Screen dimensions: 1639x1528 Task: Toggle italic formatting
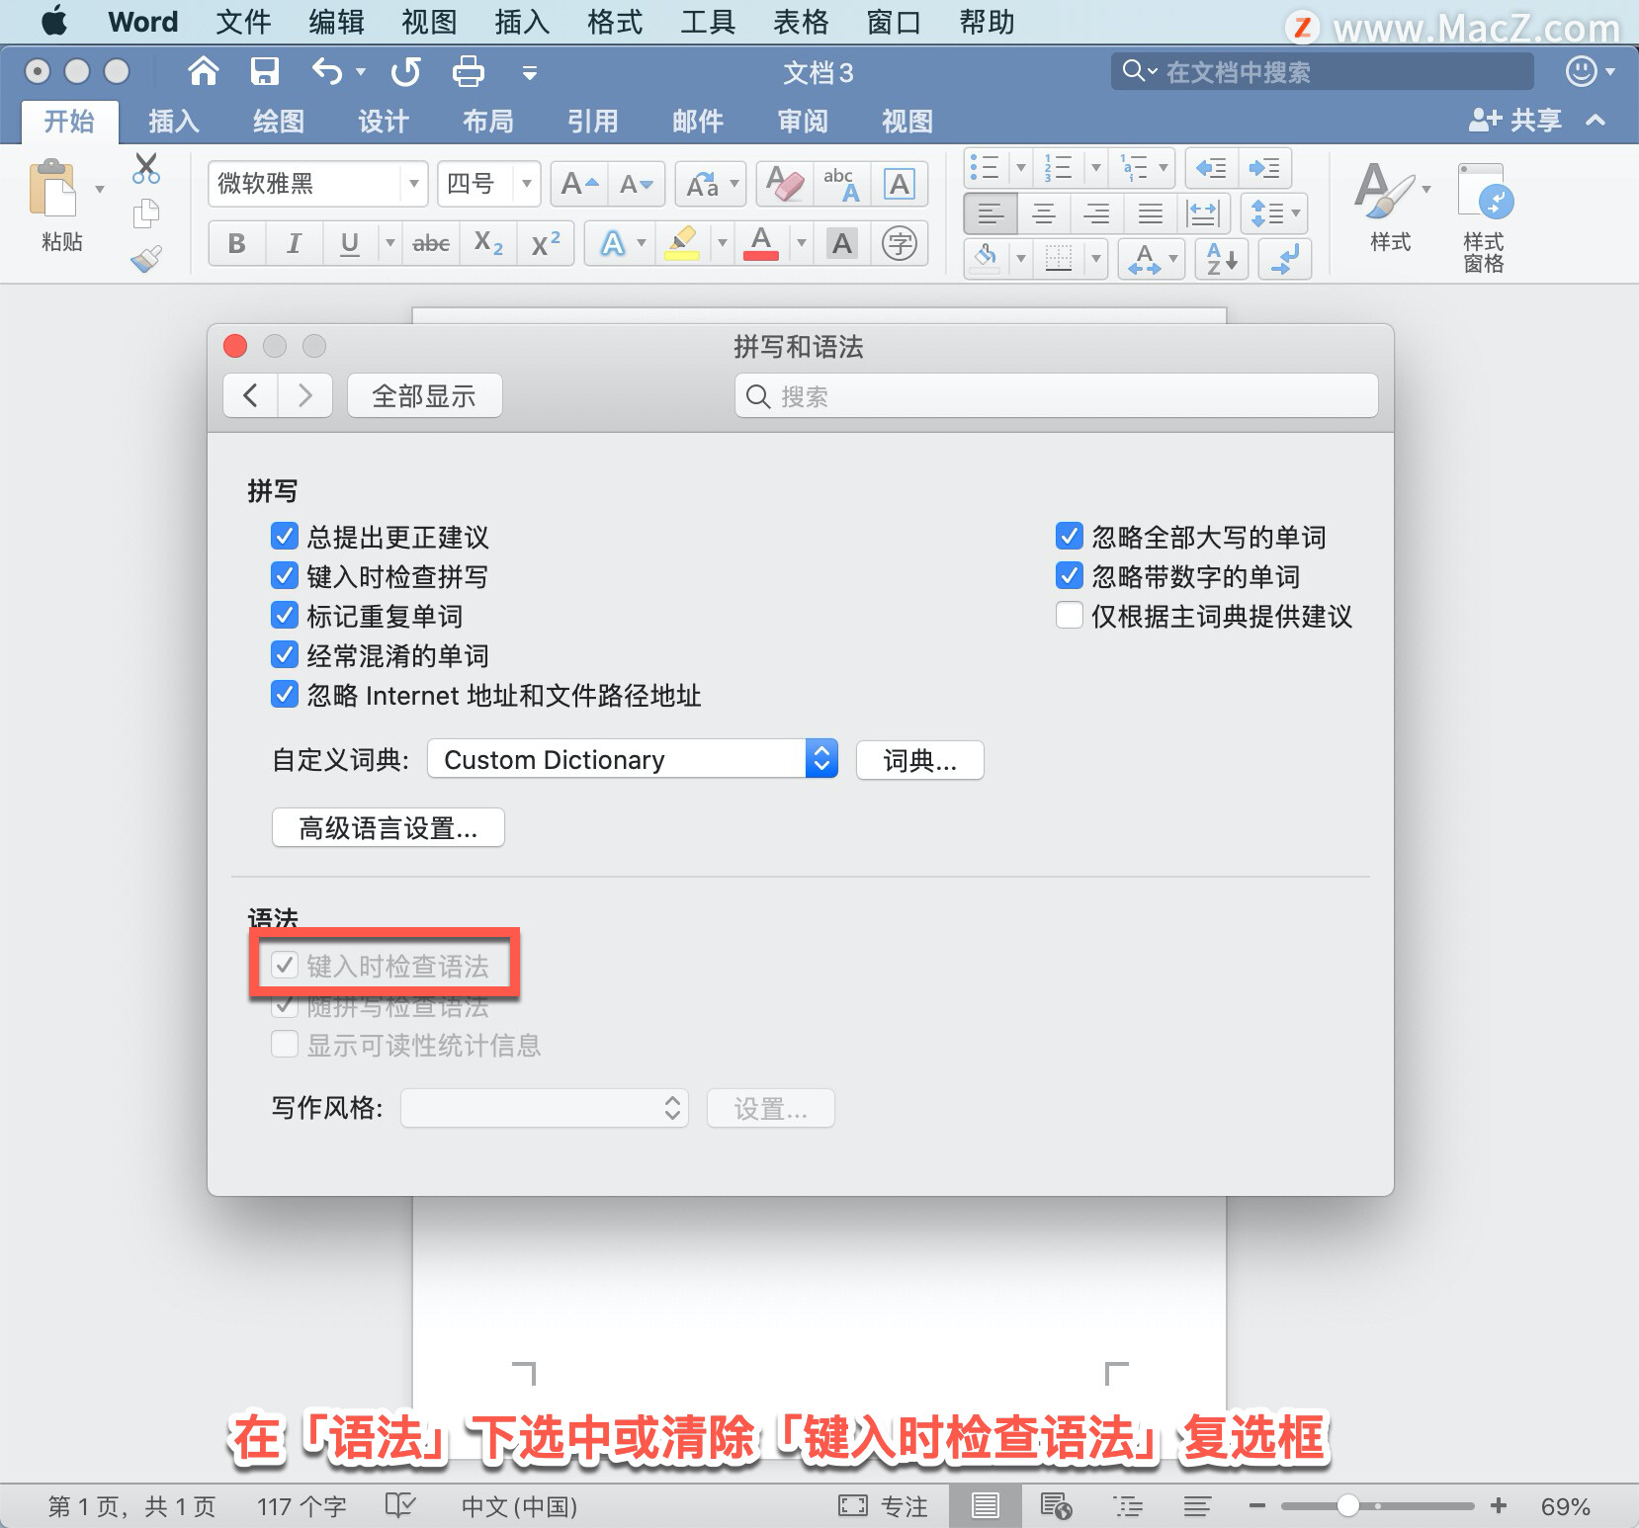tap(294, 243)
